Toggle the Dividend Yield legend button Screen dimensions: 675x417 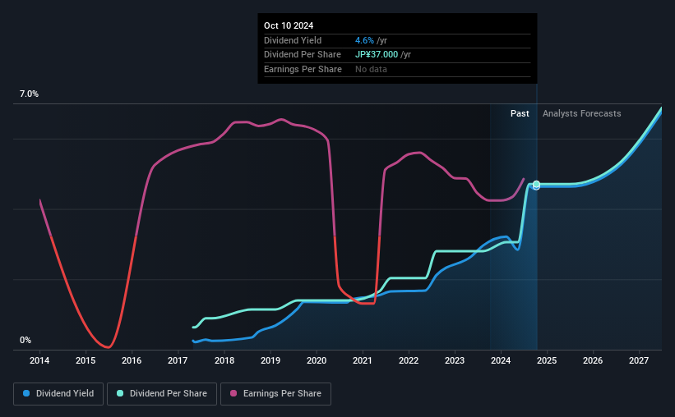click(58, 394)
